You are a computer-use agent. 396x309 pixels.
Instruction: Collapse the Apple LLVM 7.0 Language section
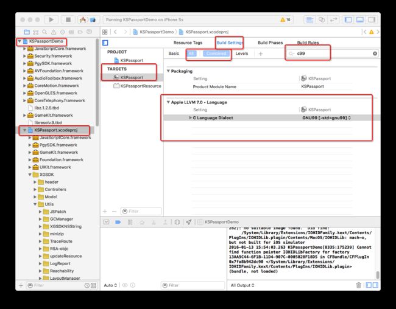[x=168, y=102]
